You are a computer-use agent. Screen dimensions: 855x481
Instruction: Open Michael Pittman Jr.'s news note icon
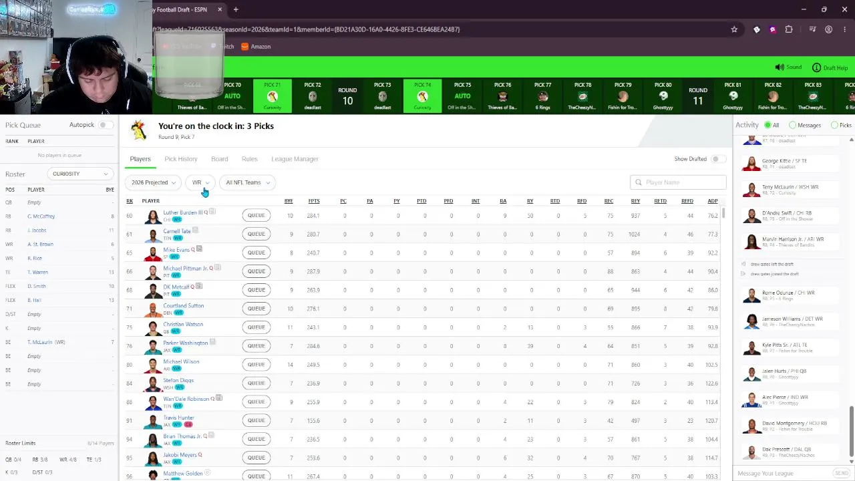click(x=218, y=268)
